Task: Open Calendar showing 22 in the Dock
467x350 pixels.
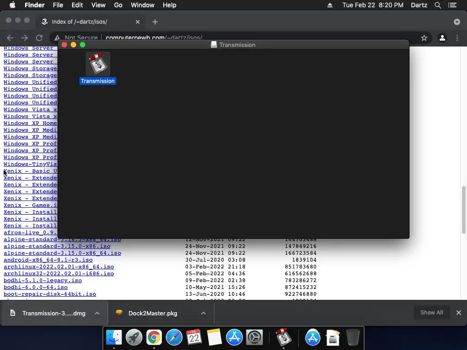Action: [194, 338]
